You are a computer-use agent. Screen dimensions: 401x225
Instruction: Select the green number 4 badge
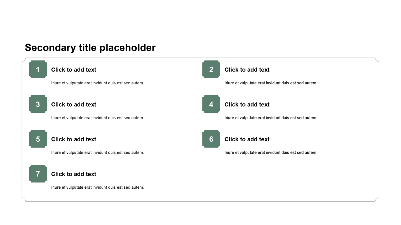tap(211, 104)
